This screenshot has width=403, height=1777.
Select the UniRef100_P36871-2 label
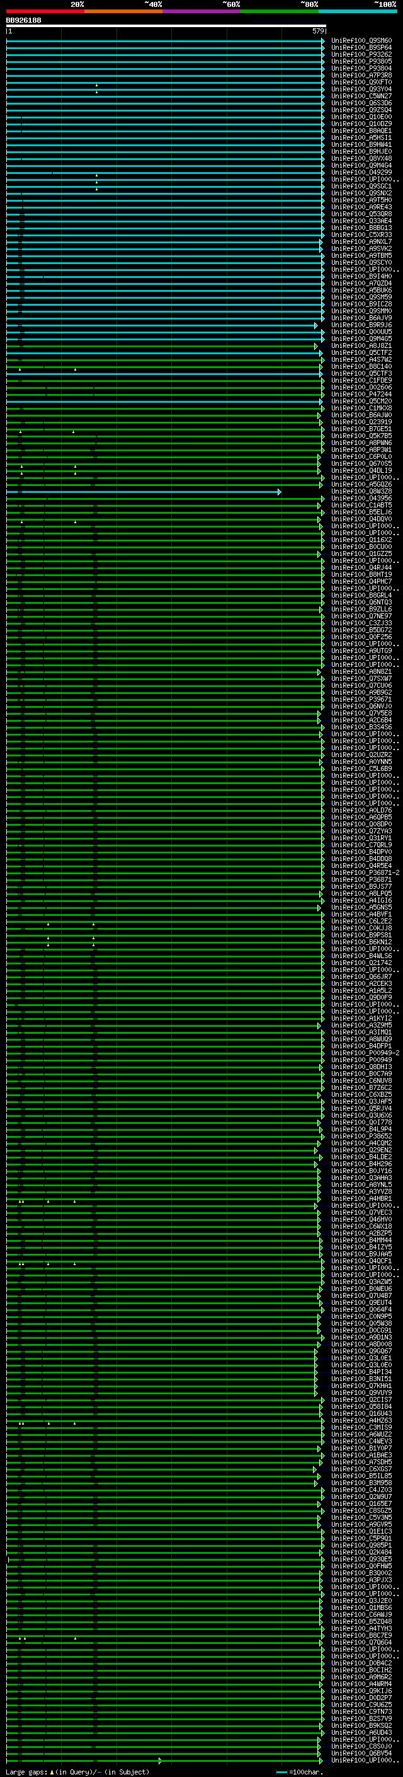pos(365,872)
